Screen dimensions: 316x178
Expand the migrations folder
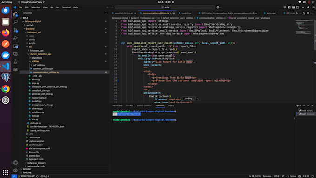coord(30,58)
